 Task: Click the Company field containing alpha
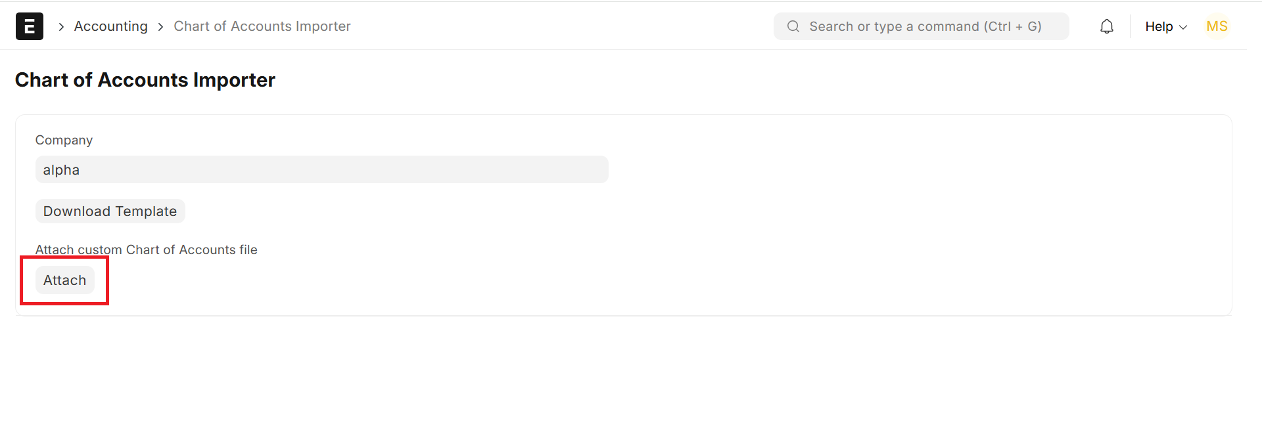(321, 169)
